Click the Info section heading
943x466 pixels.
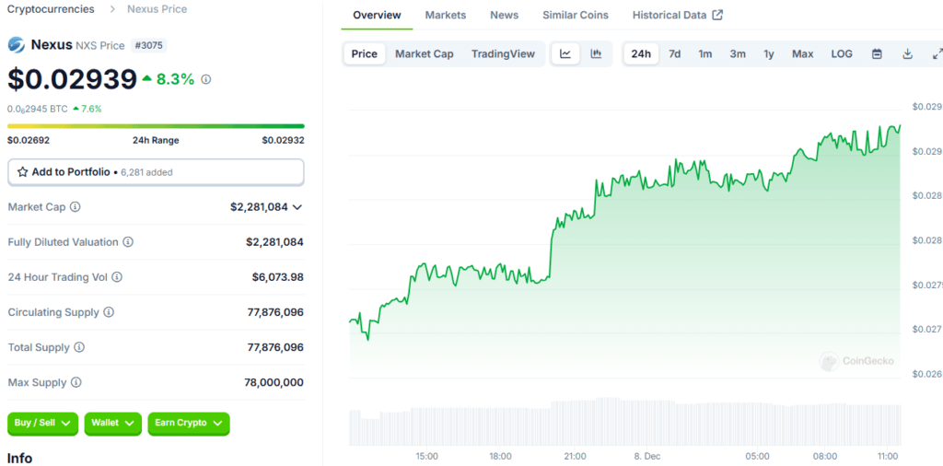click(19, 459)
